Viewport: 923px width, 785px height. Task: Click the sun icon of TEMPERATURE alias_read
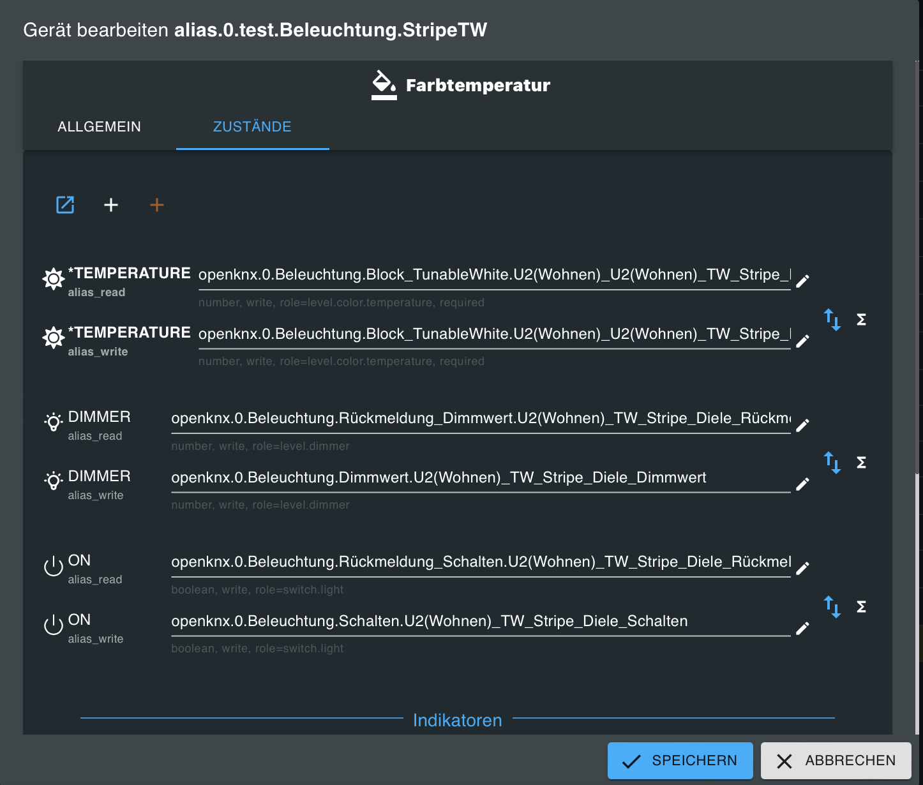pyautogui.click(x=54, y=279)
